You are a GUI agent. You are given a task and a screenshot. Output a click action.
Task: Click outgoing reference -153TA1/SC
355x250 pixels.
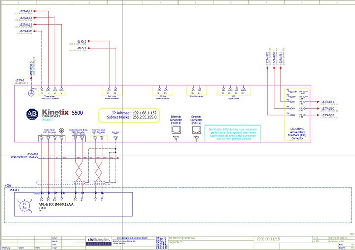[327, 109]
